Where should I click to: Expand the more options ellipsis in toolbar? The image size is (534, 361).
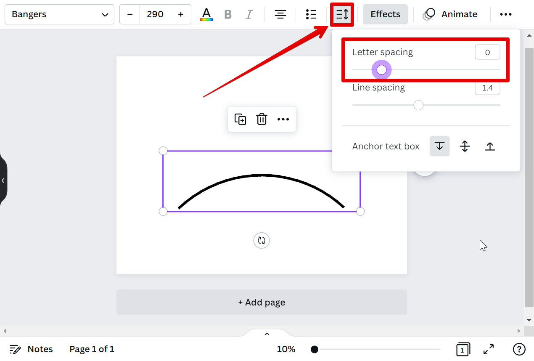pos(505,14)
